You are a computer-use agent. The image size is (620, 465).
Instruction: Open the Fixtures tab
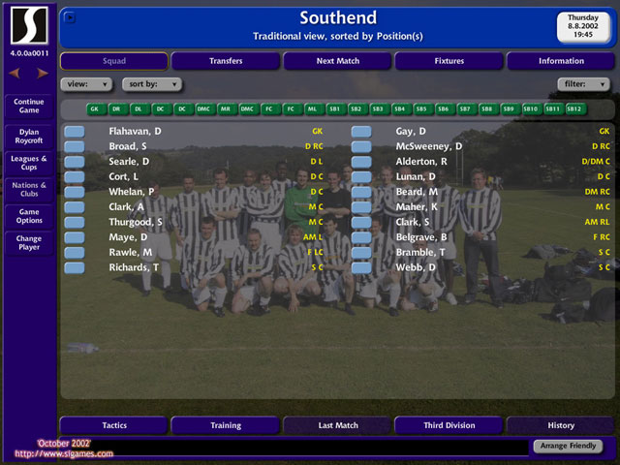pos(449,61)
